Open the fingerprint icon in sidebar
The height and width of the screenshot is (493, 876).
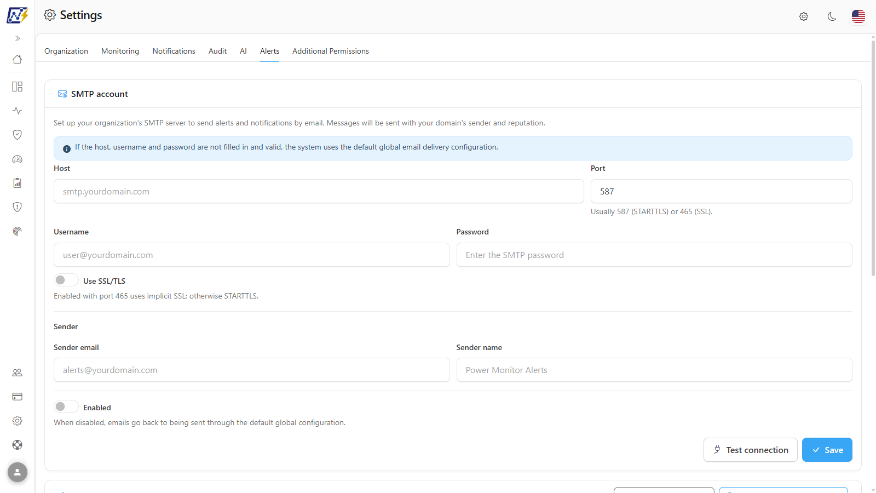click(18, 231)
